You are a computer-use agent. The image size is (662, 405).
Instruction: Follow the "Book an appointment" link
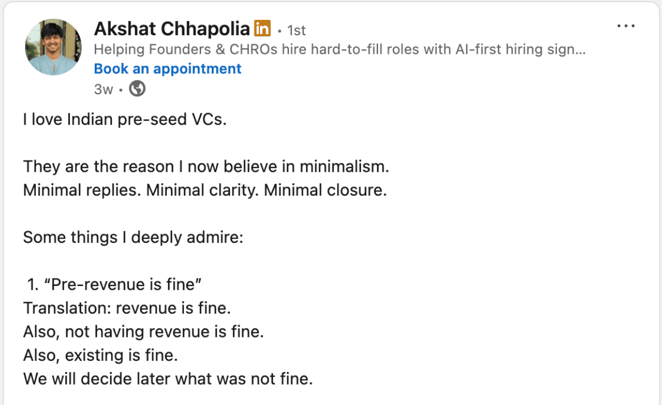167,68
